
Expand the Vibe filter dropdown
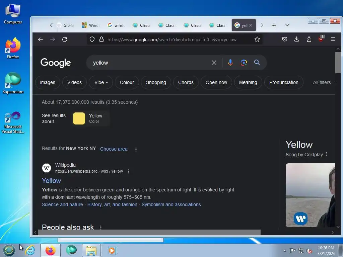click(x=101, y=82)
